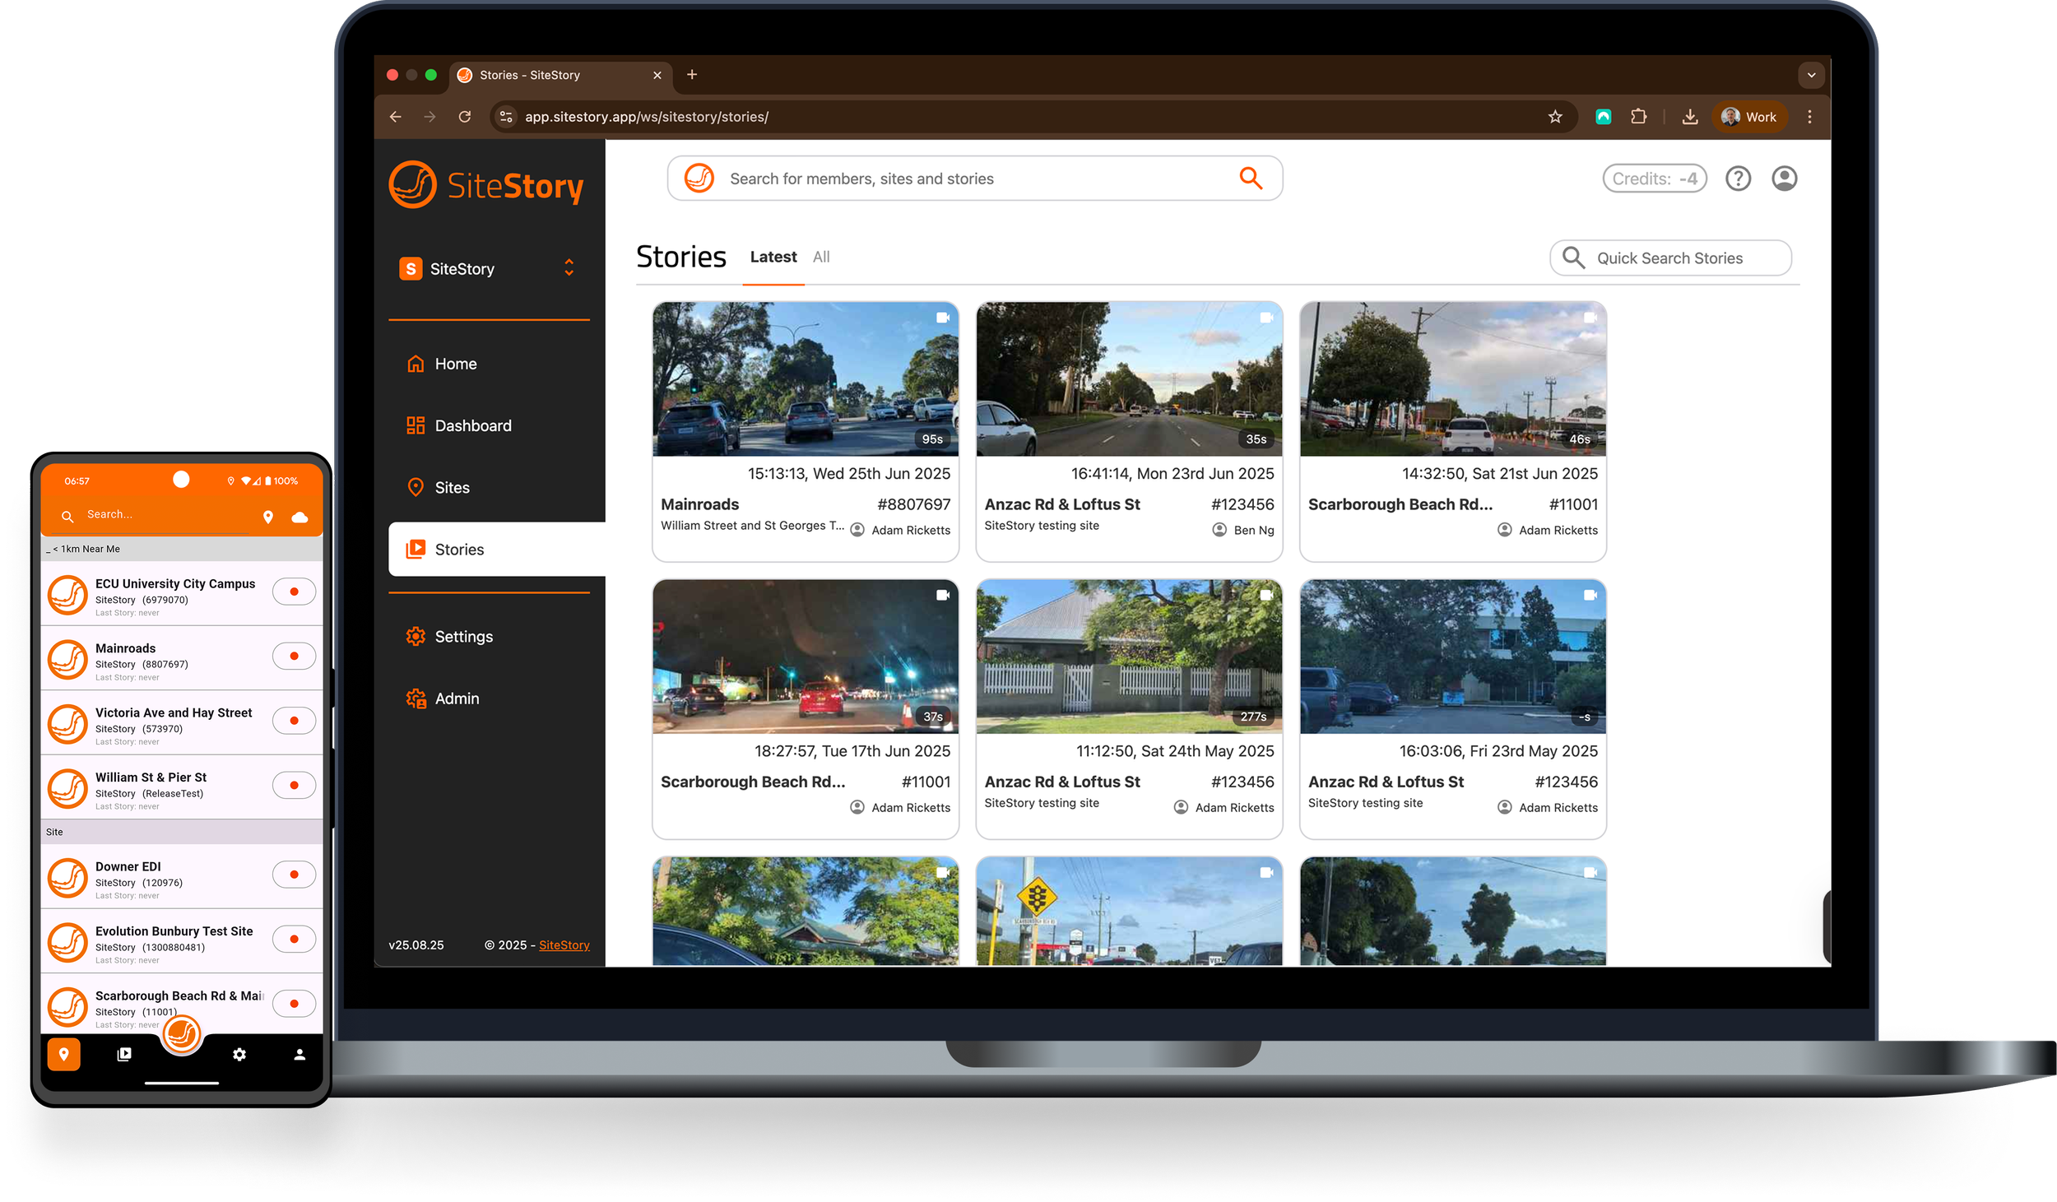Expand the SiteStory workspace switcher

tap(569, 268)
